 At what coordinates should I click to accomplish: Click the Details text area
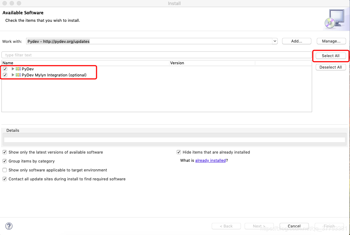click(174, 140)
